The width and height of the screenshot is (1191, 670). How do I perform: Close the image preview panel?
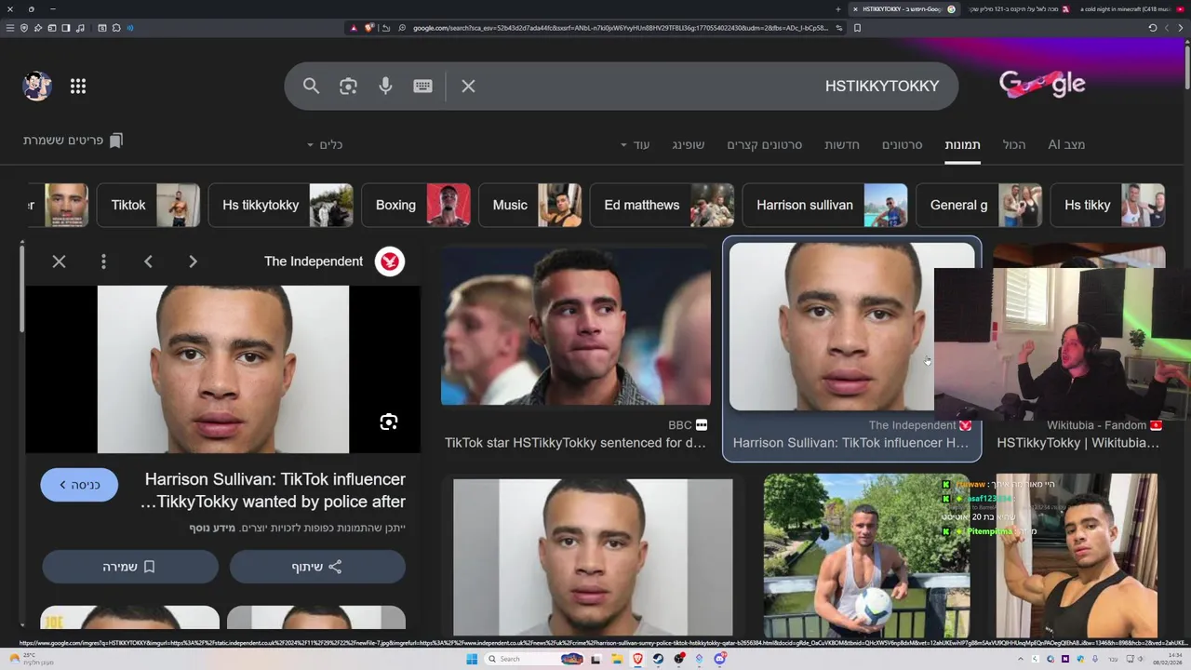[x=59, y=261]
